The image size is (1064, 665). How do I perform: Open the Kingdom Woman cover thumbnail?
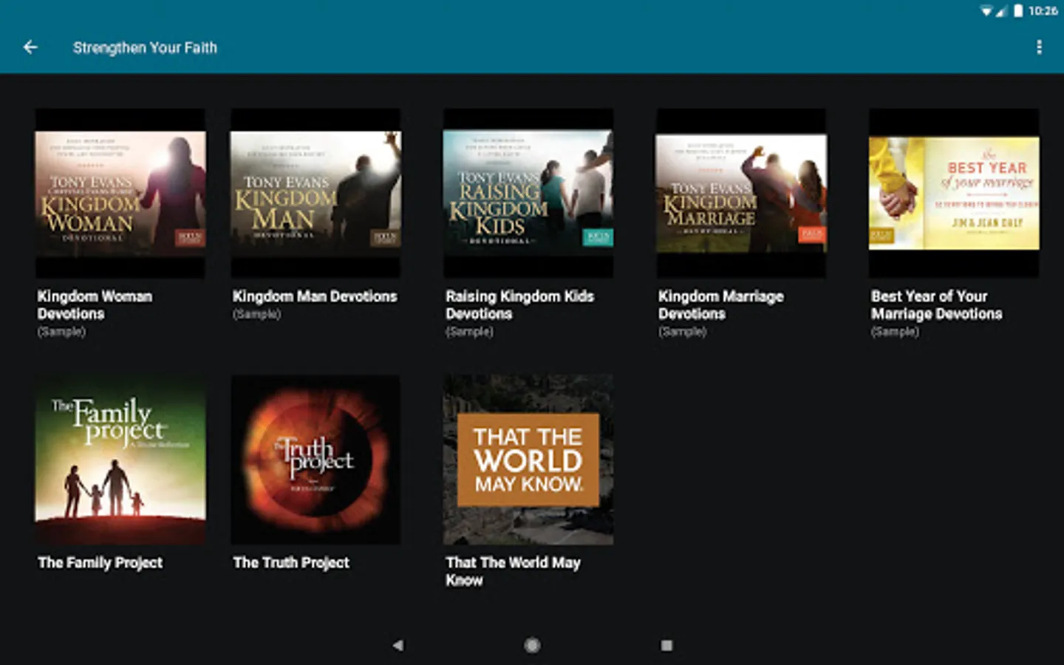coord(120,193)
